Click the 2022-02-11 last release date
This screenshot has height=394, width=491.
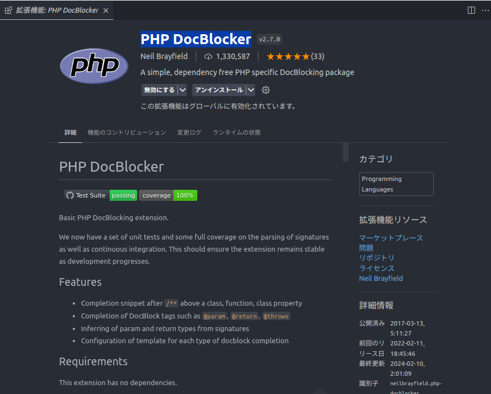click(407, 349)
